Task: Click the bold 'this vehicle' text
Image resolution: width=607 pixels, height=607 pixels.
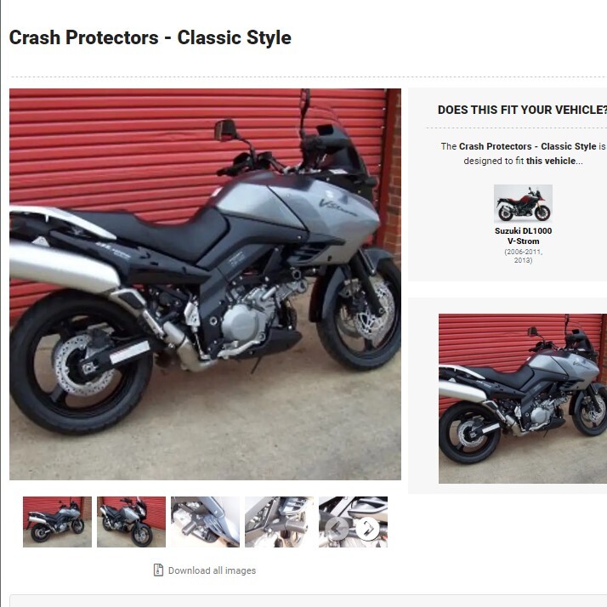Action: pyautogui.click(x=551, y=161)
